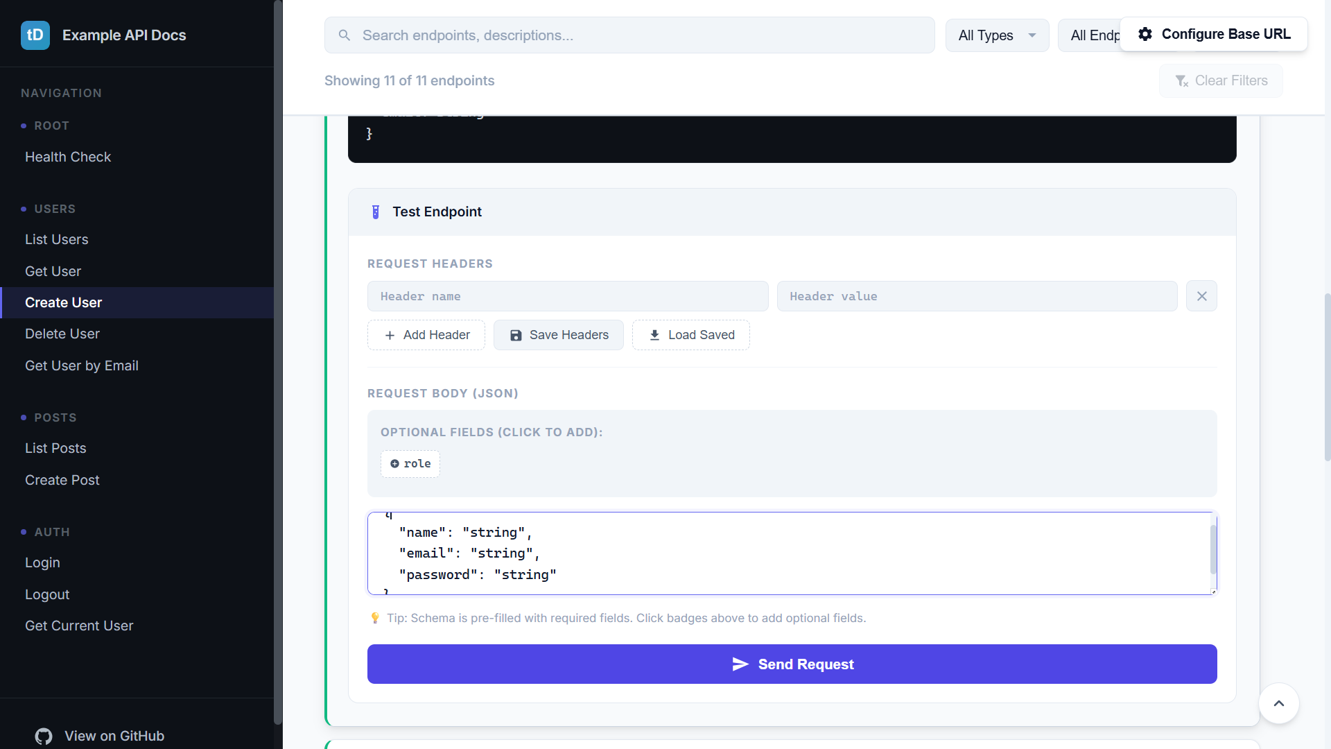The image size is (1331, 749).
Task: Click the "password": "string" line
Action: click(x=478, y=575)
